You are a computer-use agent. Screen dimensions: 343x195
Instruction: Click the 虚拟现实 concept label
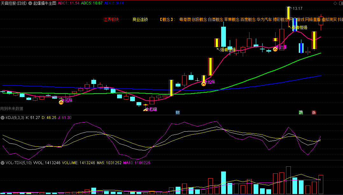pyautogui.click(x=329, y=19)
